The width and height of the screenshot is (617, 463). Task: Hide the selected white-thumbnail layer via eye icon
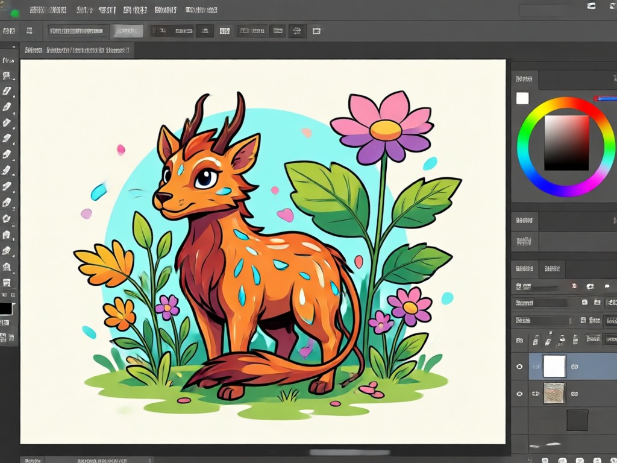(519, 367)
